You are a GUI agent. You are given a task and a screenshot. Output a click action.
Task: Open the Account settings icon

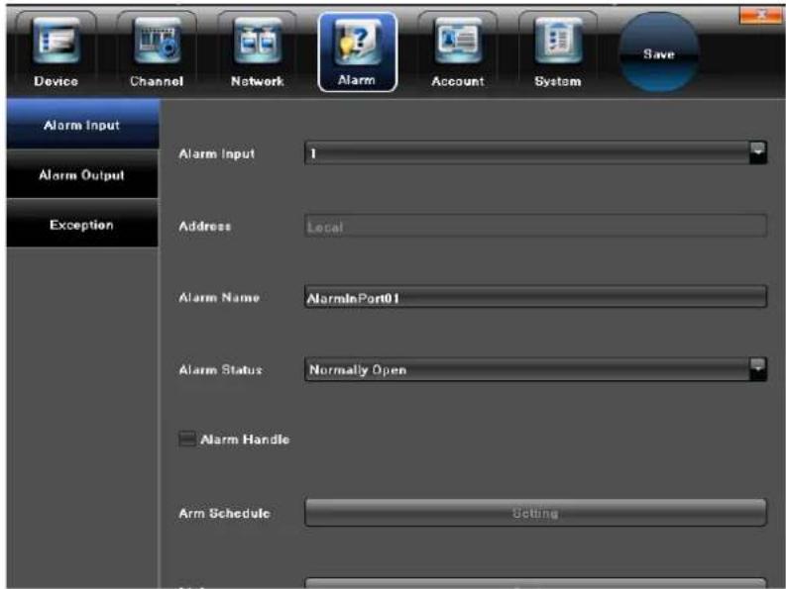458,50
